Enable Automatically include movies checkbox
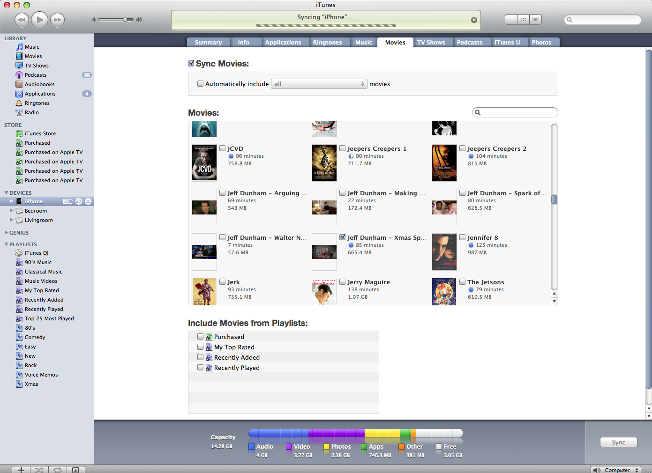 (200, 84)
